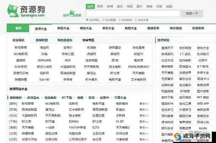216x143 pixels.
Task: Filter by 美剧 in 资源网站大全 category row
Action: click(80, 98)
